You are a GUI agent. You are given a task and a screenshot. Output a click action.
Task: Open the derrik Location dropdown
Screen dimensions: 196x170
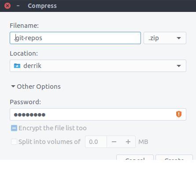(98, 66)
